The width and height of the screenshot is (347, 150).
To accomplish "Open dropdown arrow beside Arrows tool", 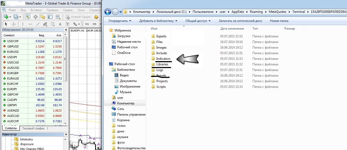I will [79, 24].
